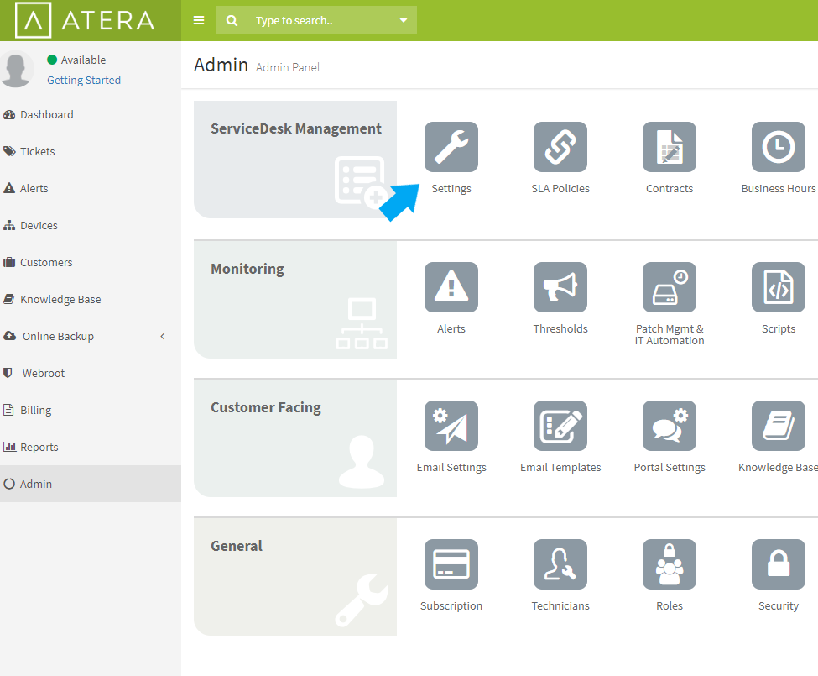Screen dimensions: 818x676
Task: Click the Atera logo
Action: (85, 20)
